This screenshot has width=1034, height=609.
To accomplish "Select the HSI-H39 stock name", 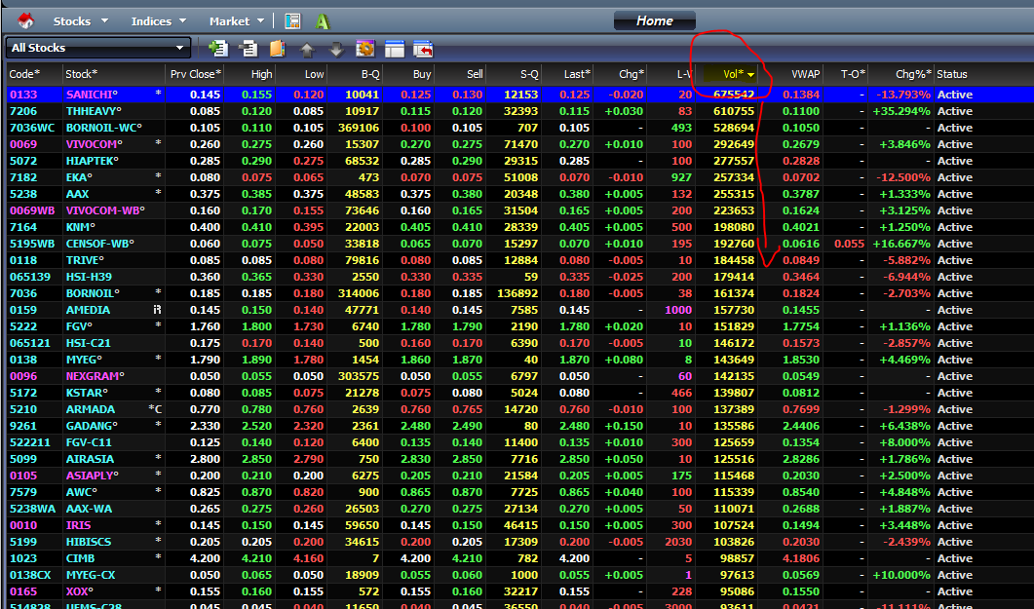I will click(x=89, y=277).
